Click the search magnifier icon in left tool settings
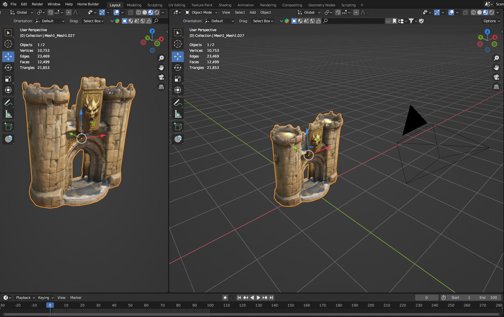Screen dimensions: 504x317 pos(156,21)
